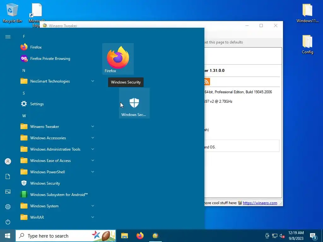Open Firefox from the taskbar
Viewport: 323px width, 242px height.
point(140,236)
